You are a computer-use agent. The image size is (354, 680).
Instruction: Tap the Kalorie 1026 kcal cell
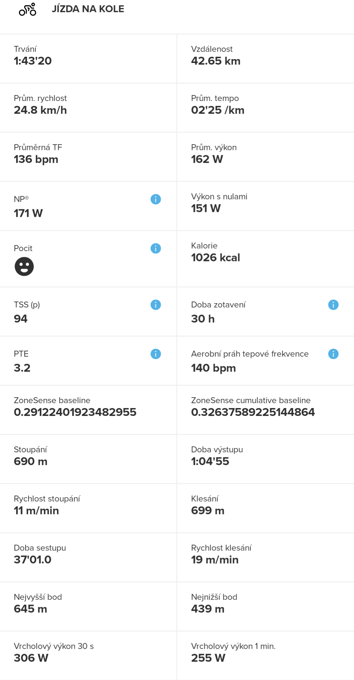coord(266,259)
